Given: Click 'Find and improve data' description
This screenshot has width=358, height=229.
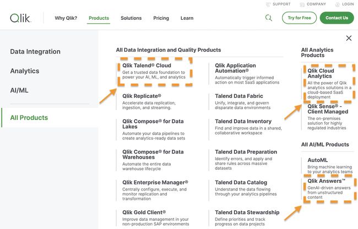Looking at the screenshot, I should (x=248, y=130).
